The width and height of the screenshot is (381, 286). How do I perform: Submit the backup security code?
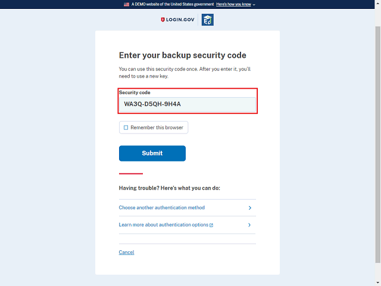[x=152, y=153]
